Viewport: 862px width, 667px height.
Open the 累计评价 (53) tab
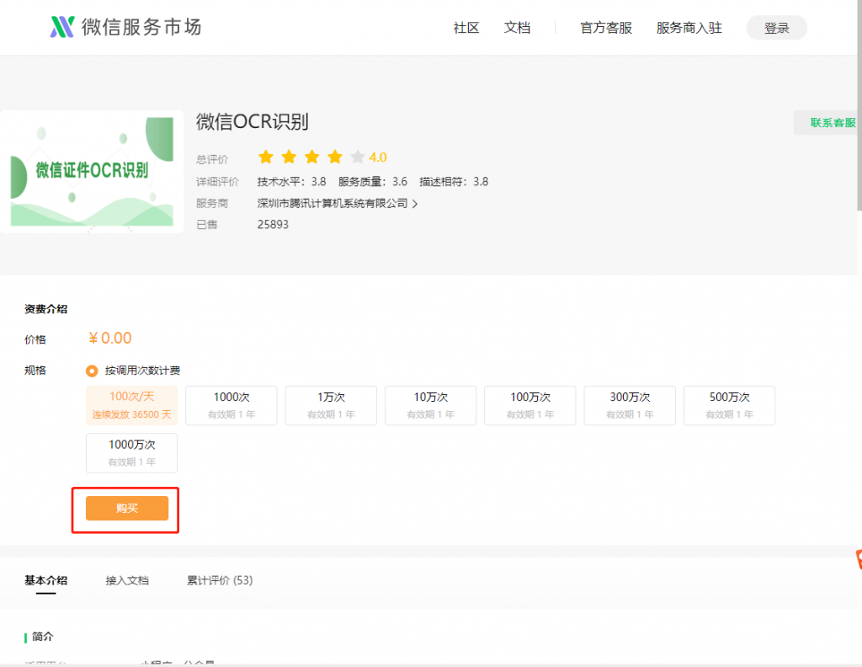pyautogui.click(x=220, y=580)
